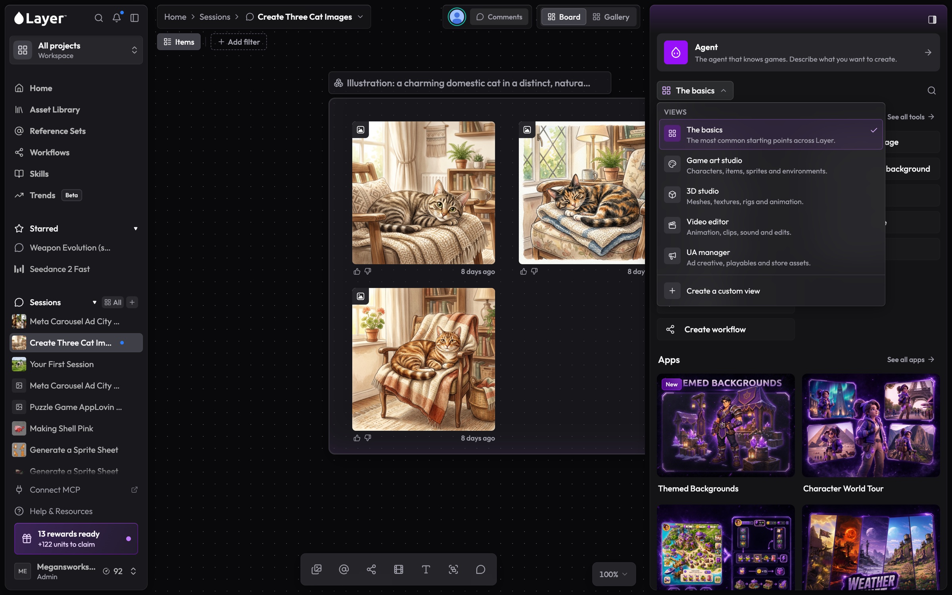Click the add image tool in bottom toolbar
Viewport: 952px width, 595px height.
pyautogui.click(x=317, y=570)
